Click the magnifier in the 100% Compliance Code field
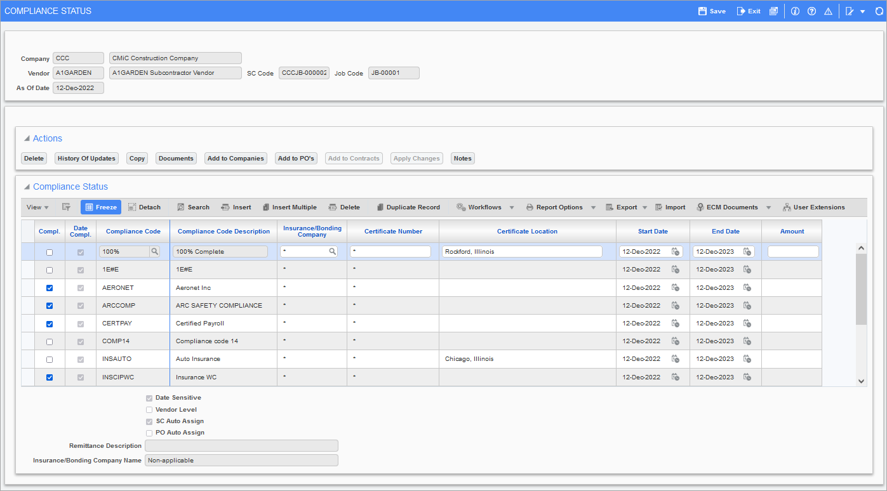Image resolution: width=887 pixels, height=491 pixels. pyautogui.click(x=154, y=251)
